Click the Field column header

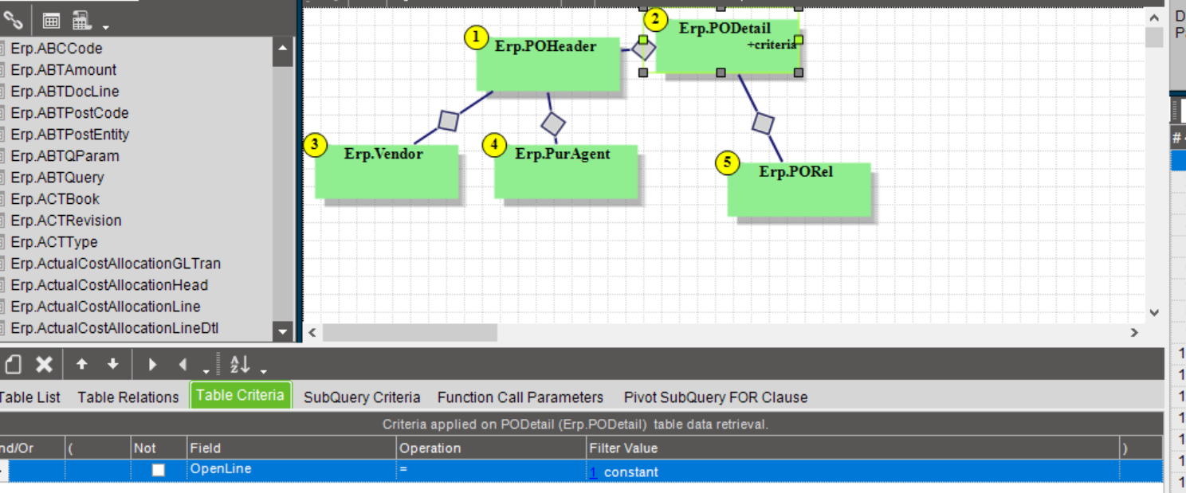pyautogui.click(x=292, y=448)
